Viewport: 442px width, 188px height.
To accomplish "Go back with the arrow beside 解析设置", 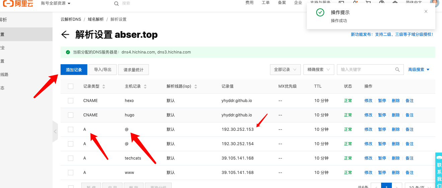I will [65, 34].
